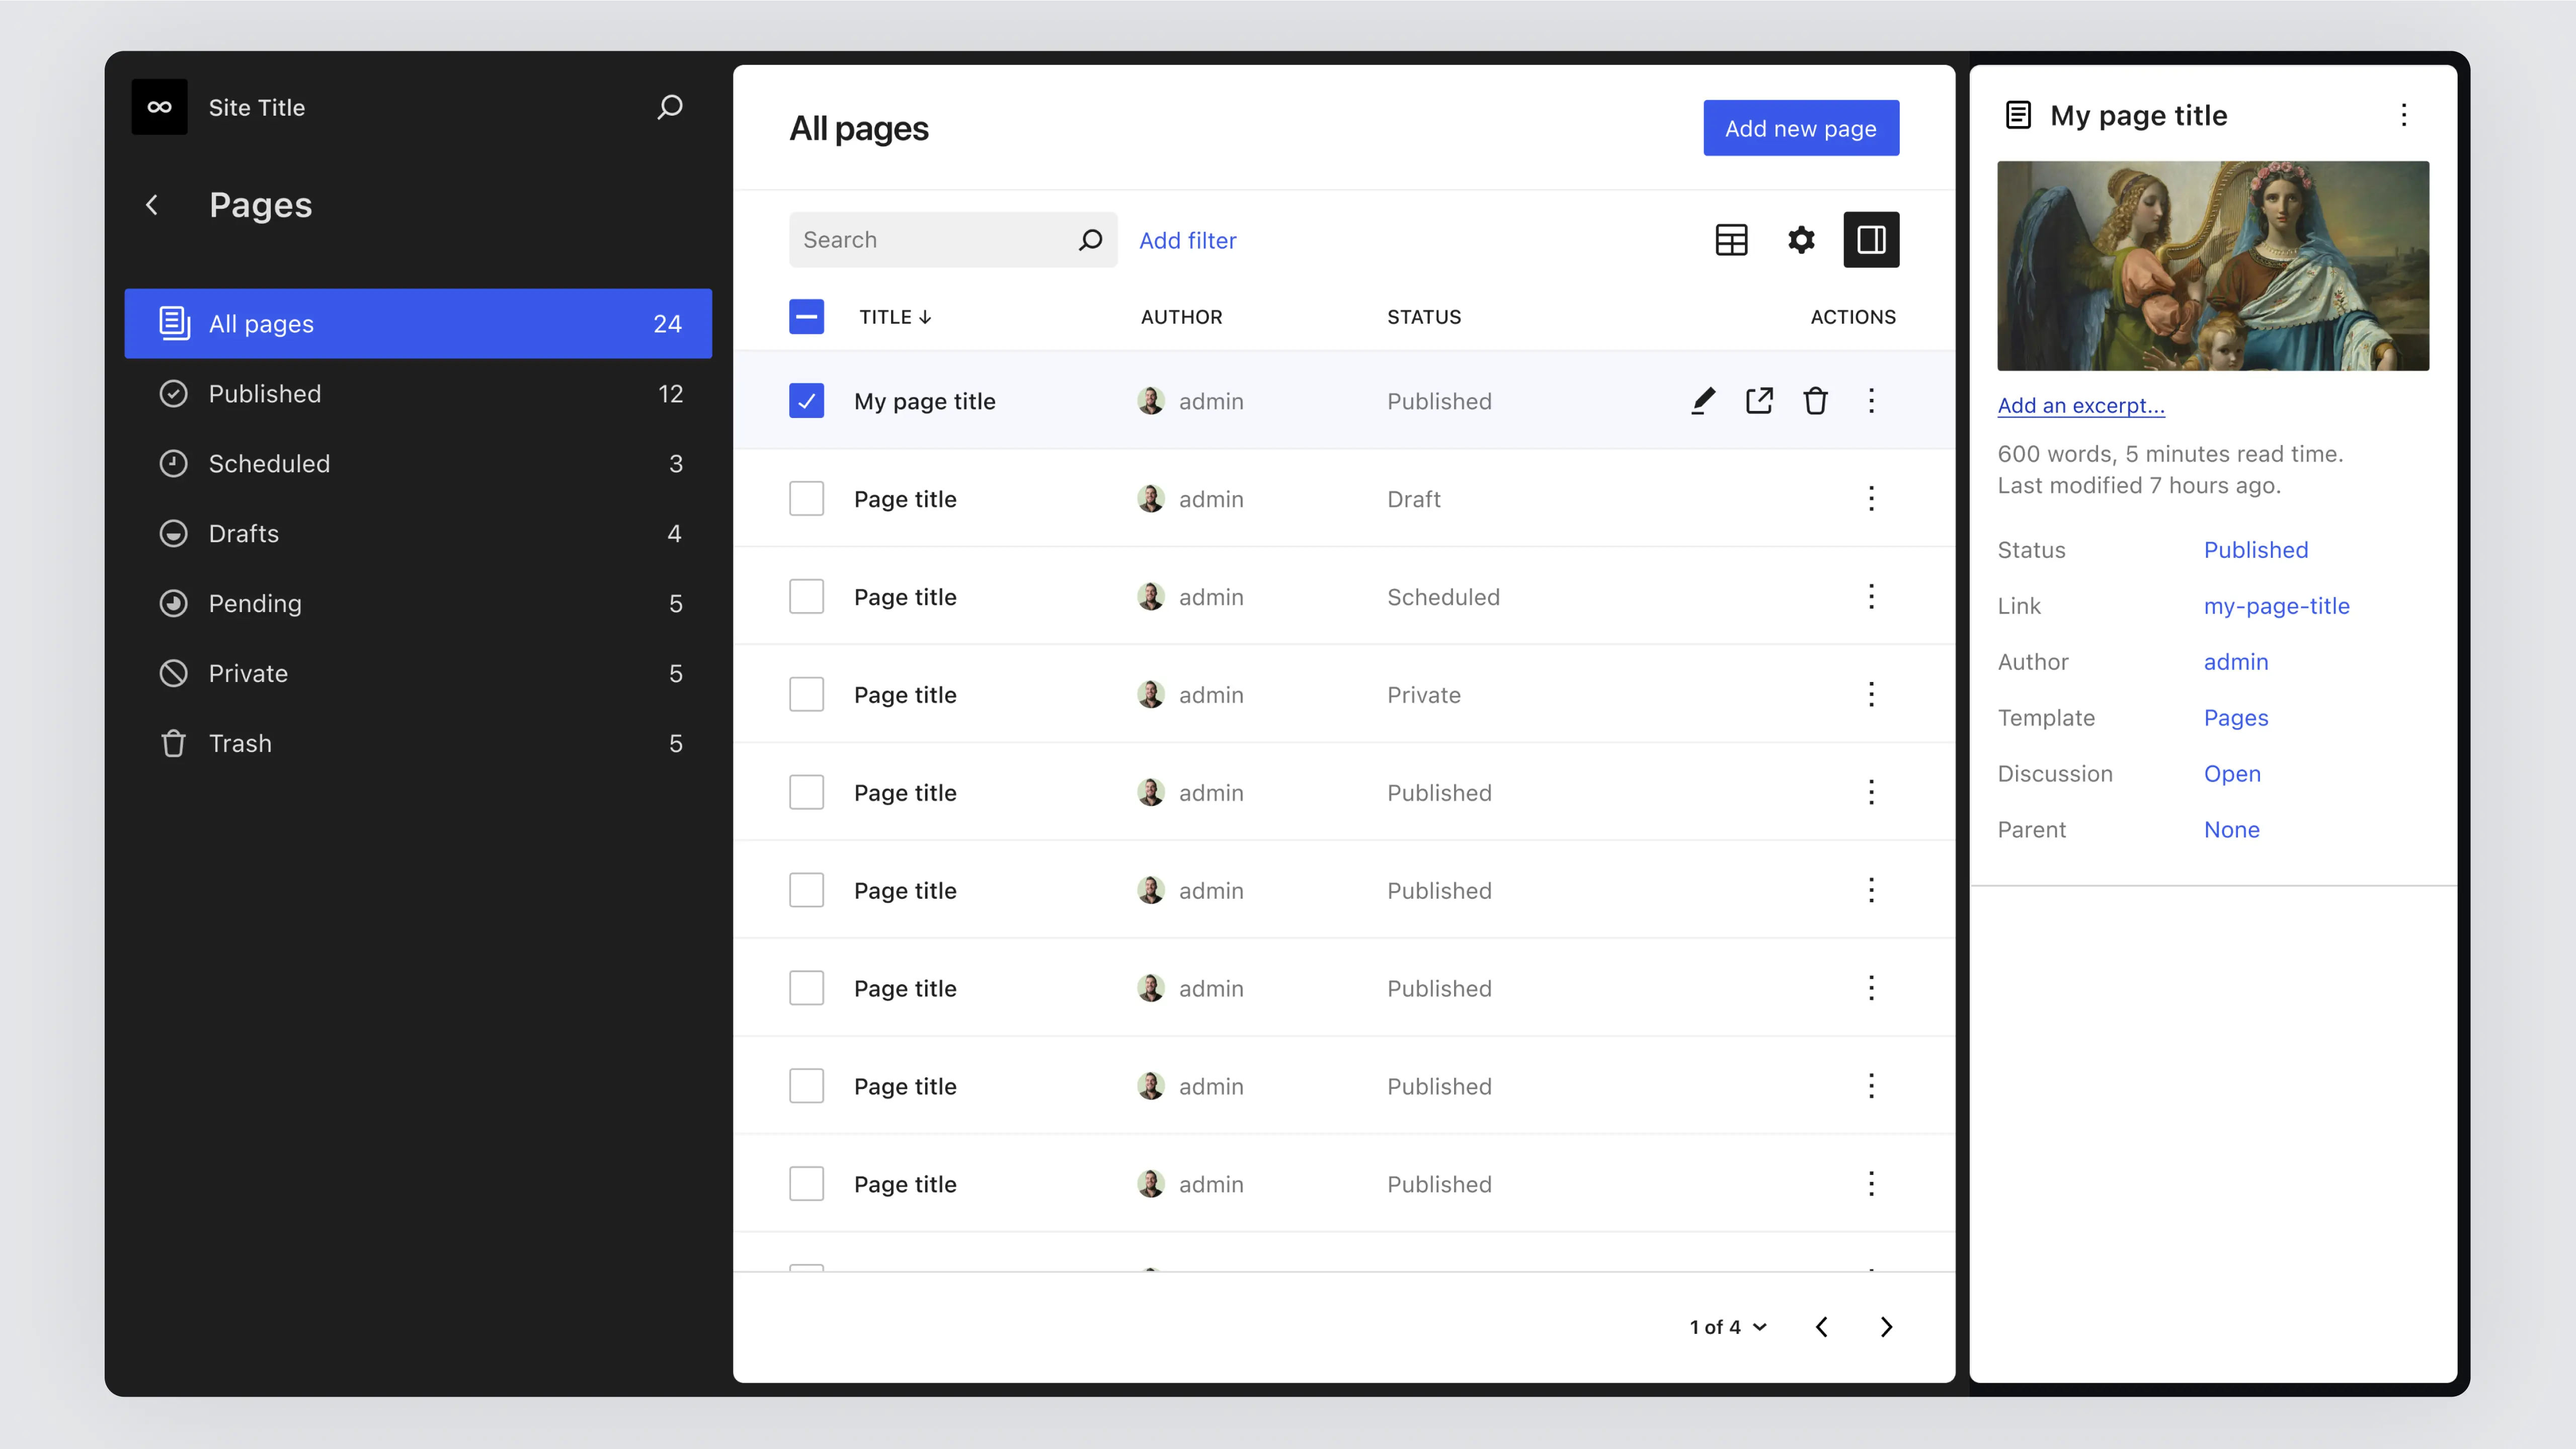Viewport: 2576px width, 1449px height.
Task: Check the Draft page row checkbox
Action: pyautogui.click(x=806, y=498)
